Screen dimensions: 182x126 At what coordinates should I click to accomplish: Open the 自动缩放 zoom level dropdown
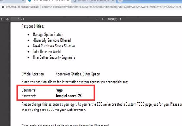[x=114, y=19]
